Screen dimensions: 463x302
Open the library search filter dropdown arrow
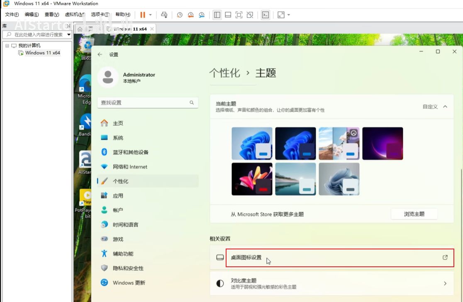[69, 35]
